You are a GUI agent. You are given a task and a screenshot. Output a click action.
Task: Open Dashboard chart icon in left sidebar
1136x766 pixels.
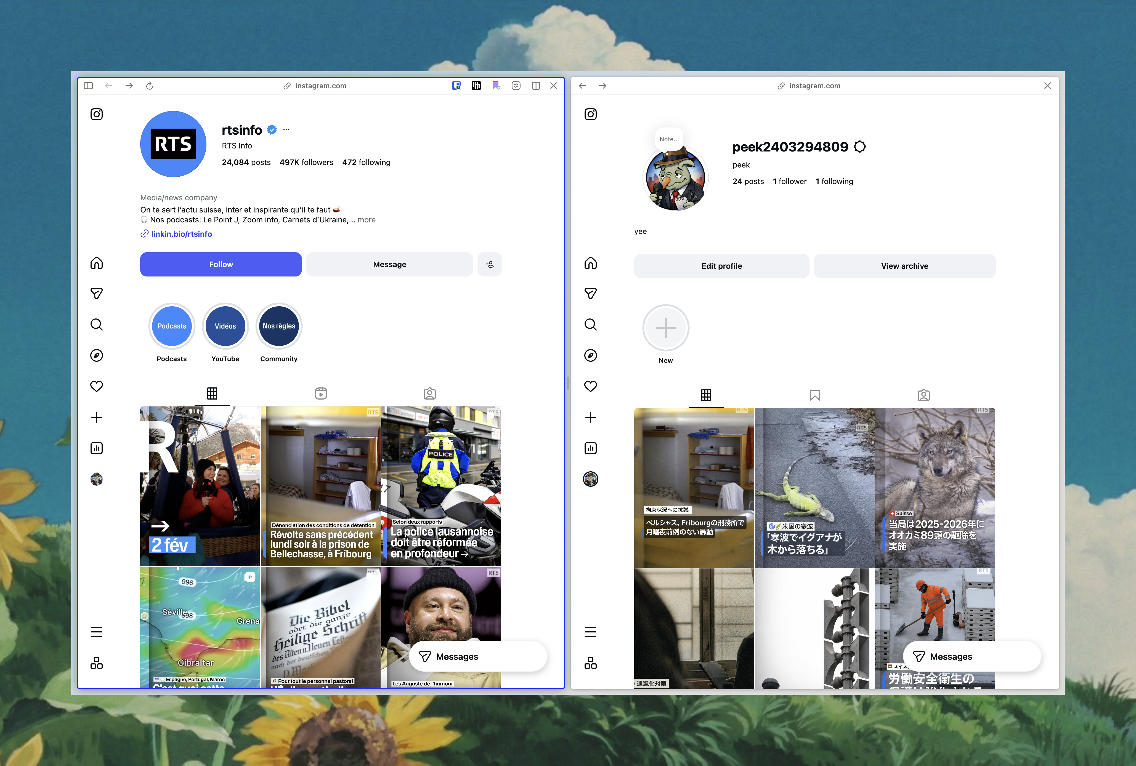97,448
